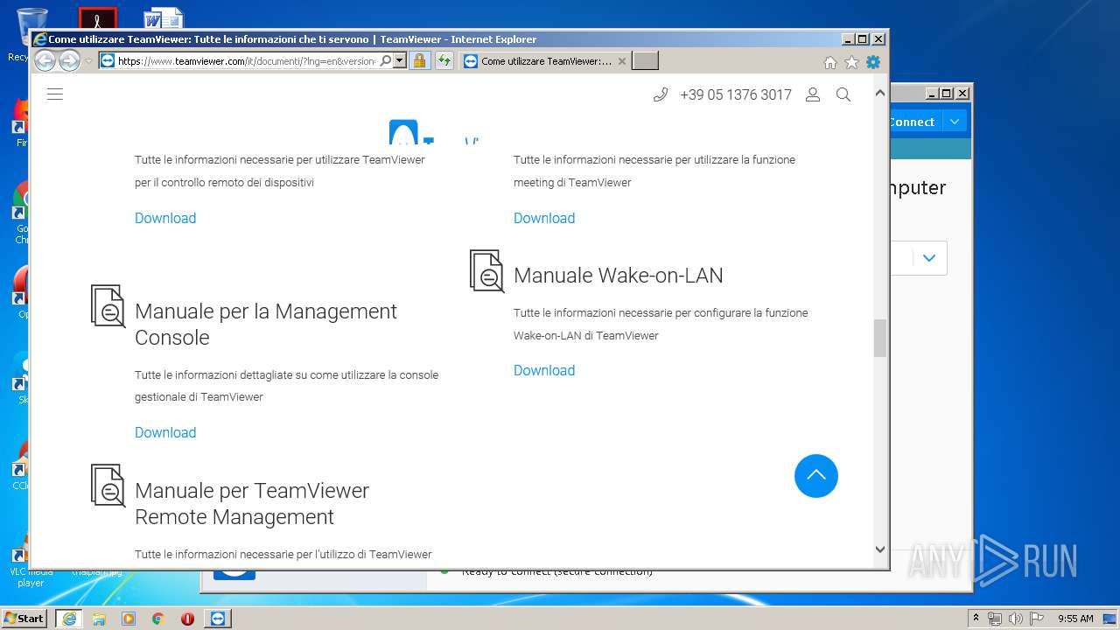Select the 'Come utilizzare TeamViewer' tab
The width and height of the screenshot is (1120, 630).
[x=546, y=61]
